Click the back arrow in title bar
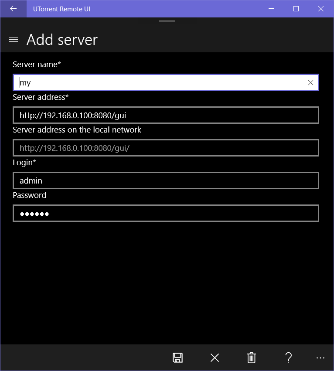The height and width of the screenshot is (371, 334). (13, 9)
